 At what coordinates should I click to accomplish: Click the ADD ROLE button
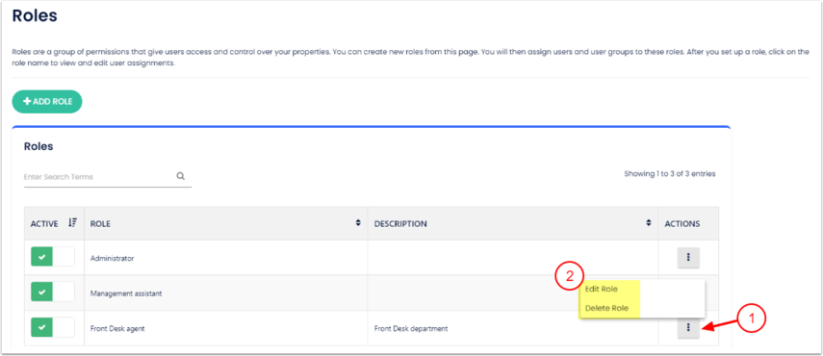point(47,102)
